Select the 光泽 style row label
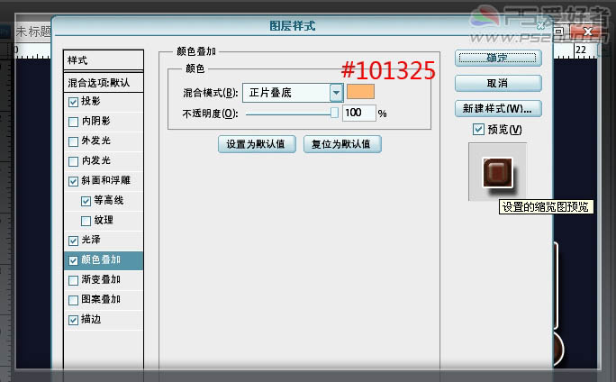The height and width of the screenshot is (382, 616). tap(91, 240)
